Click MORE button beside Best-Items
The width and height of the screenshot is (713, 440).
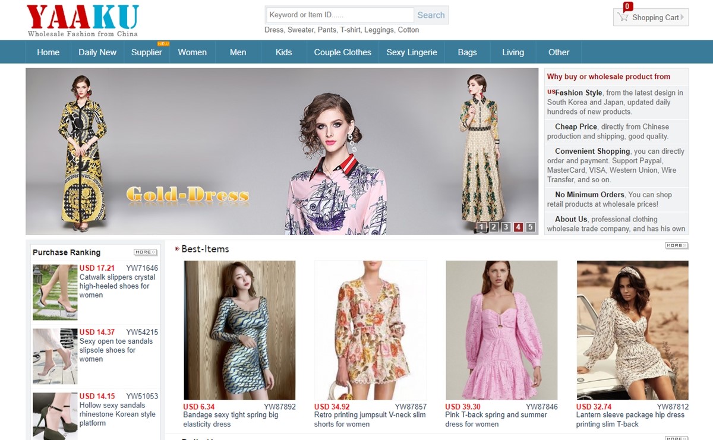click(x=676, y=245)
